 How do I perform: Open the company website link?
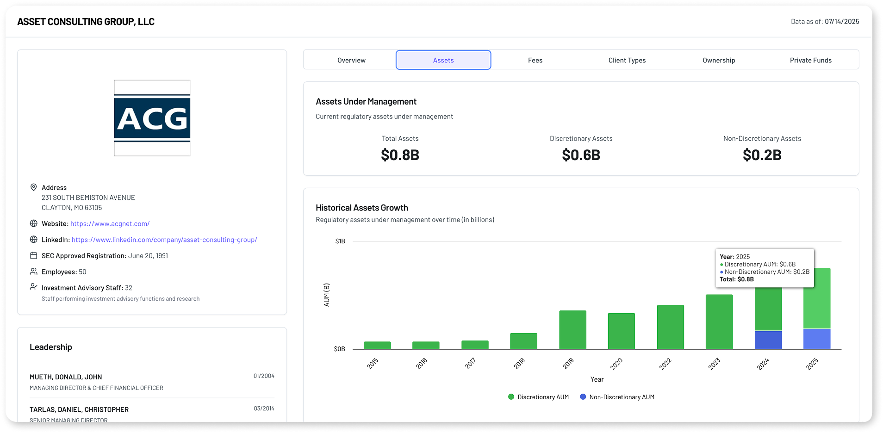[110, 223]
